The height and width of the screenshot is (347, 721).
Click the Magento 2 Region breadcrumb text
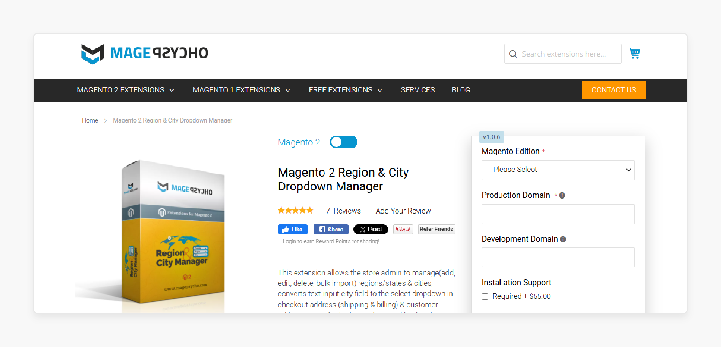(173, 120)
